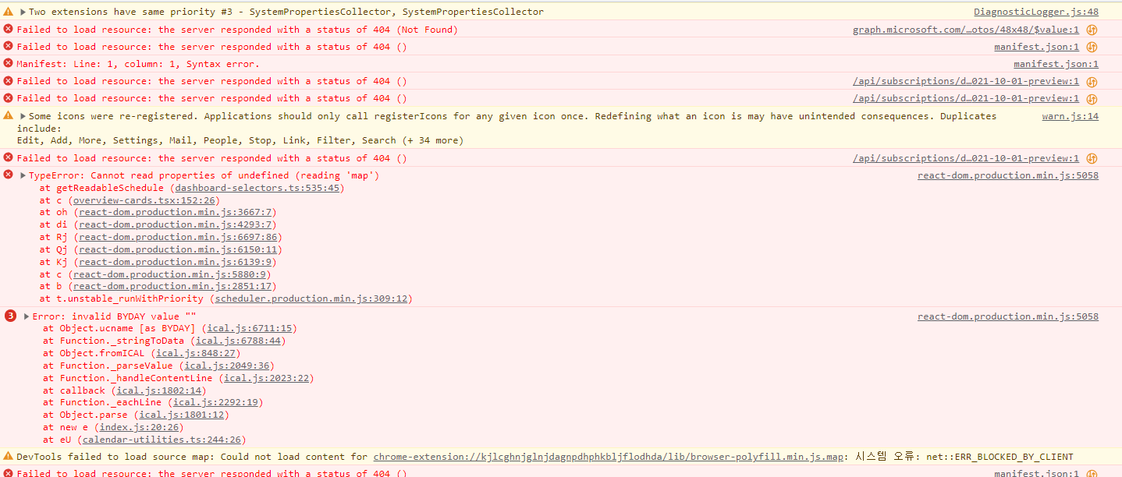The image size is (1122, 477).
Task: Click error icon on bottom Failed to load line
Action: coord(7,473)
